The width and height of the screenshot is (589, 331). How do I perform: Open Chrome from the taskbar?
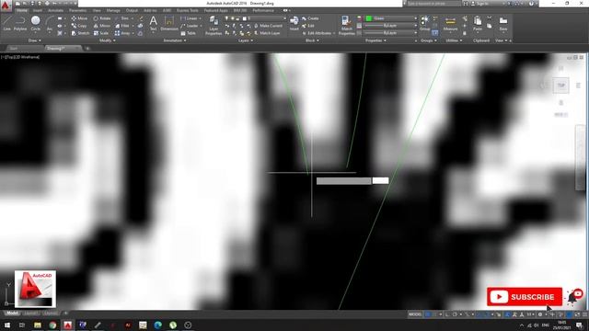click(52, 325)
